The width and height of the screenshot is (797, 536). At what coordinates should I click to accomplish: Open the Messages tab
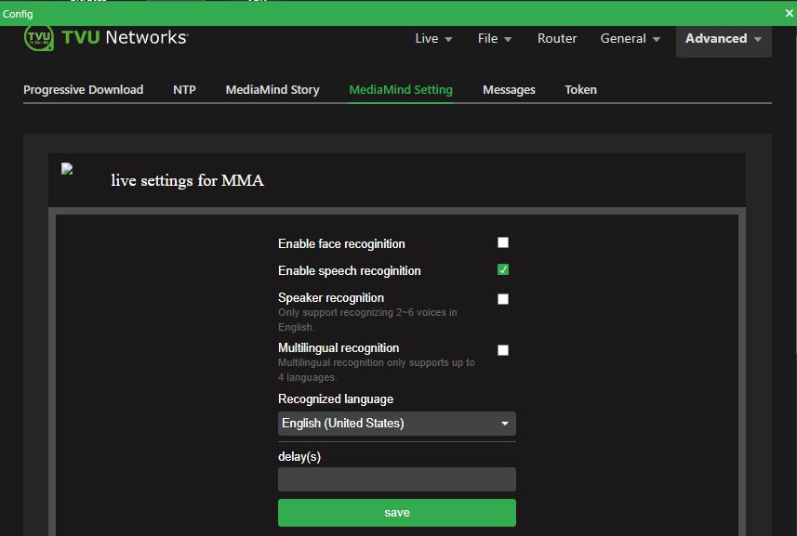[509, 89]
